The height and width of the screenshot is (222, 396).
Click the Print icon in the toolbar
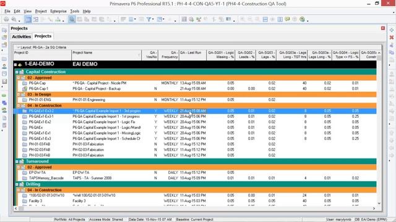tap(6, 19)
